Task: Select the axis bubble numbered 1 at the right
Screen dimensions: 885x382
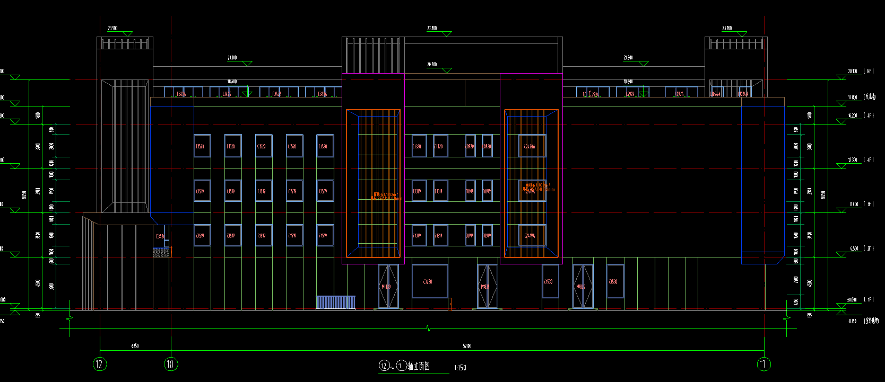Action: [x=764, y=364]
